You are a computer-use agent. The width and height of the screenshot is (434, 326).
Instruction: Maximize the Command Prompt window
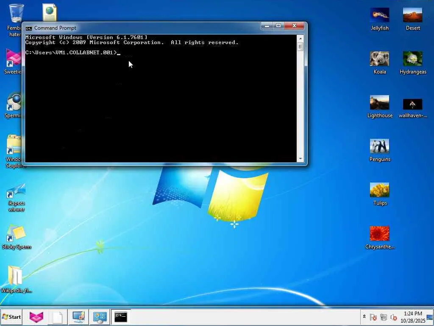(x=278, y=26)
